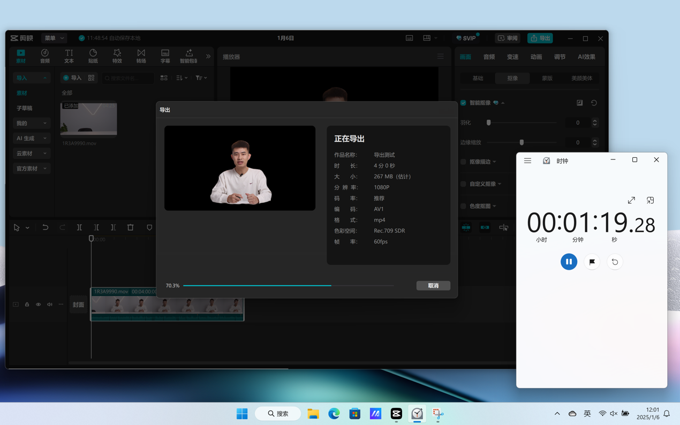Viewport: 680px width, 425px height.
Task: Toggle the 智能抠像 checkbox
Action: pyautogui.click(x=463, y=103)
